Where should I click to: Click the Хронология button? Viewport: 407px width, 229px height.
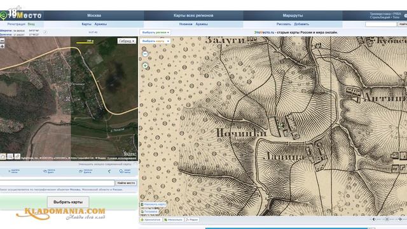pos(151,219)
